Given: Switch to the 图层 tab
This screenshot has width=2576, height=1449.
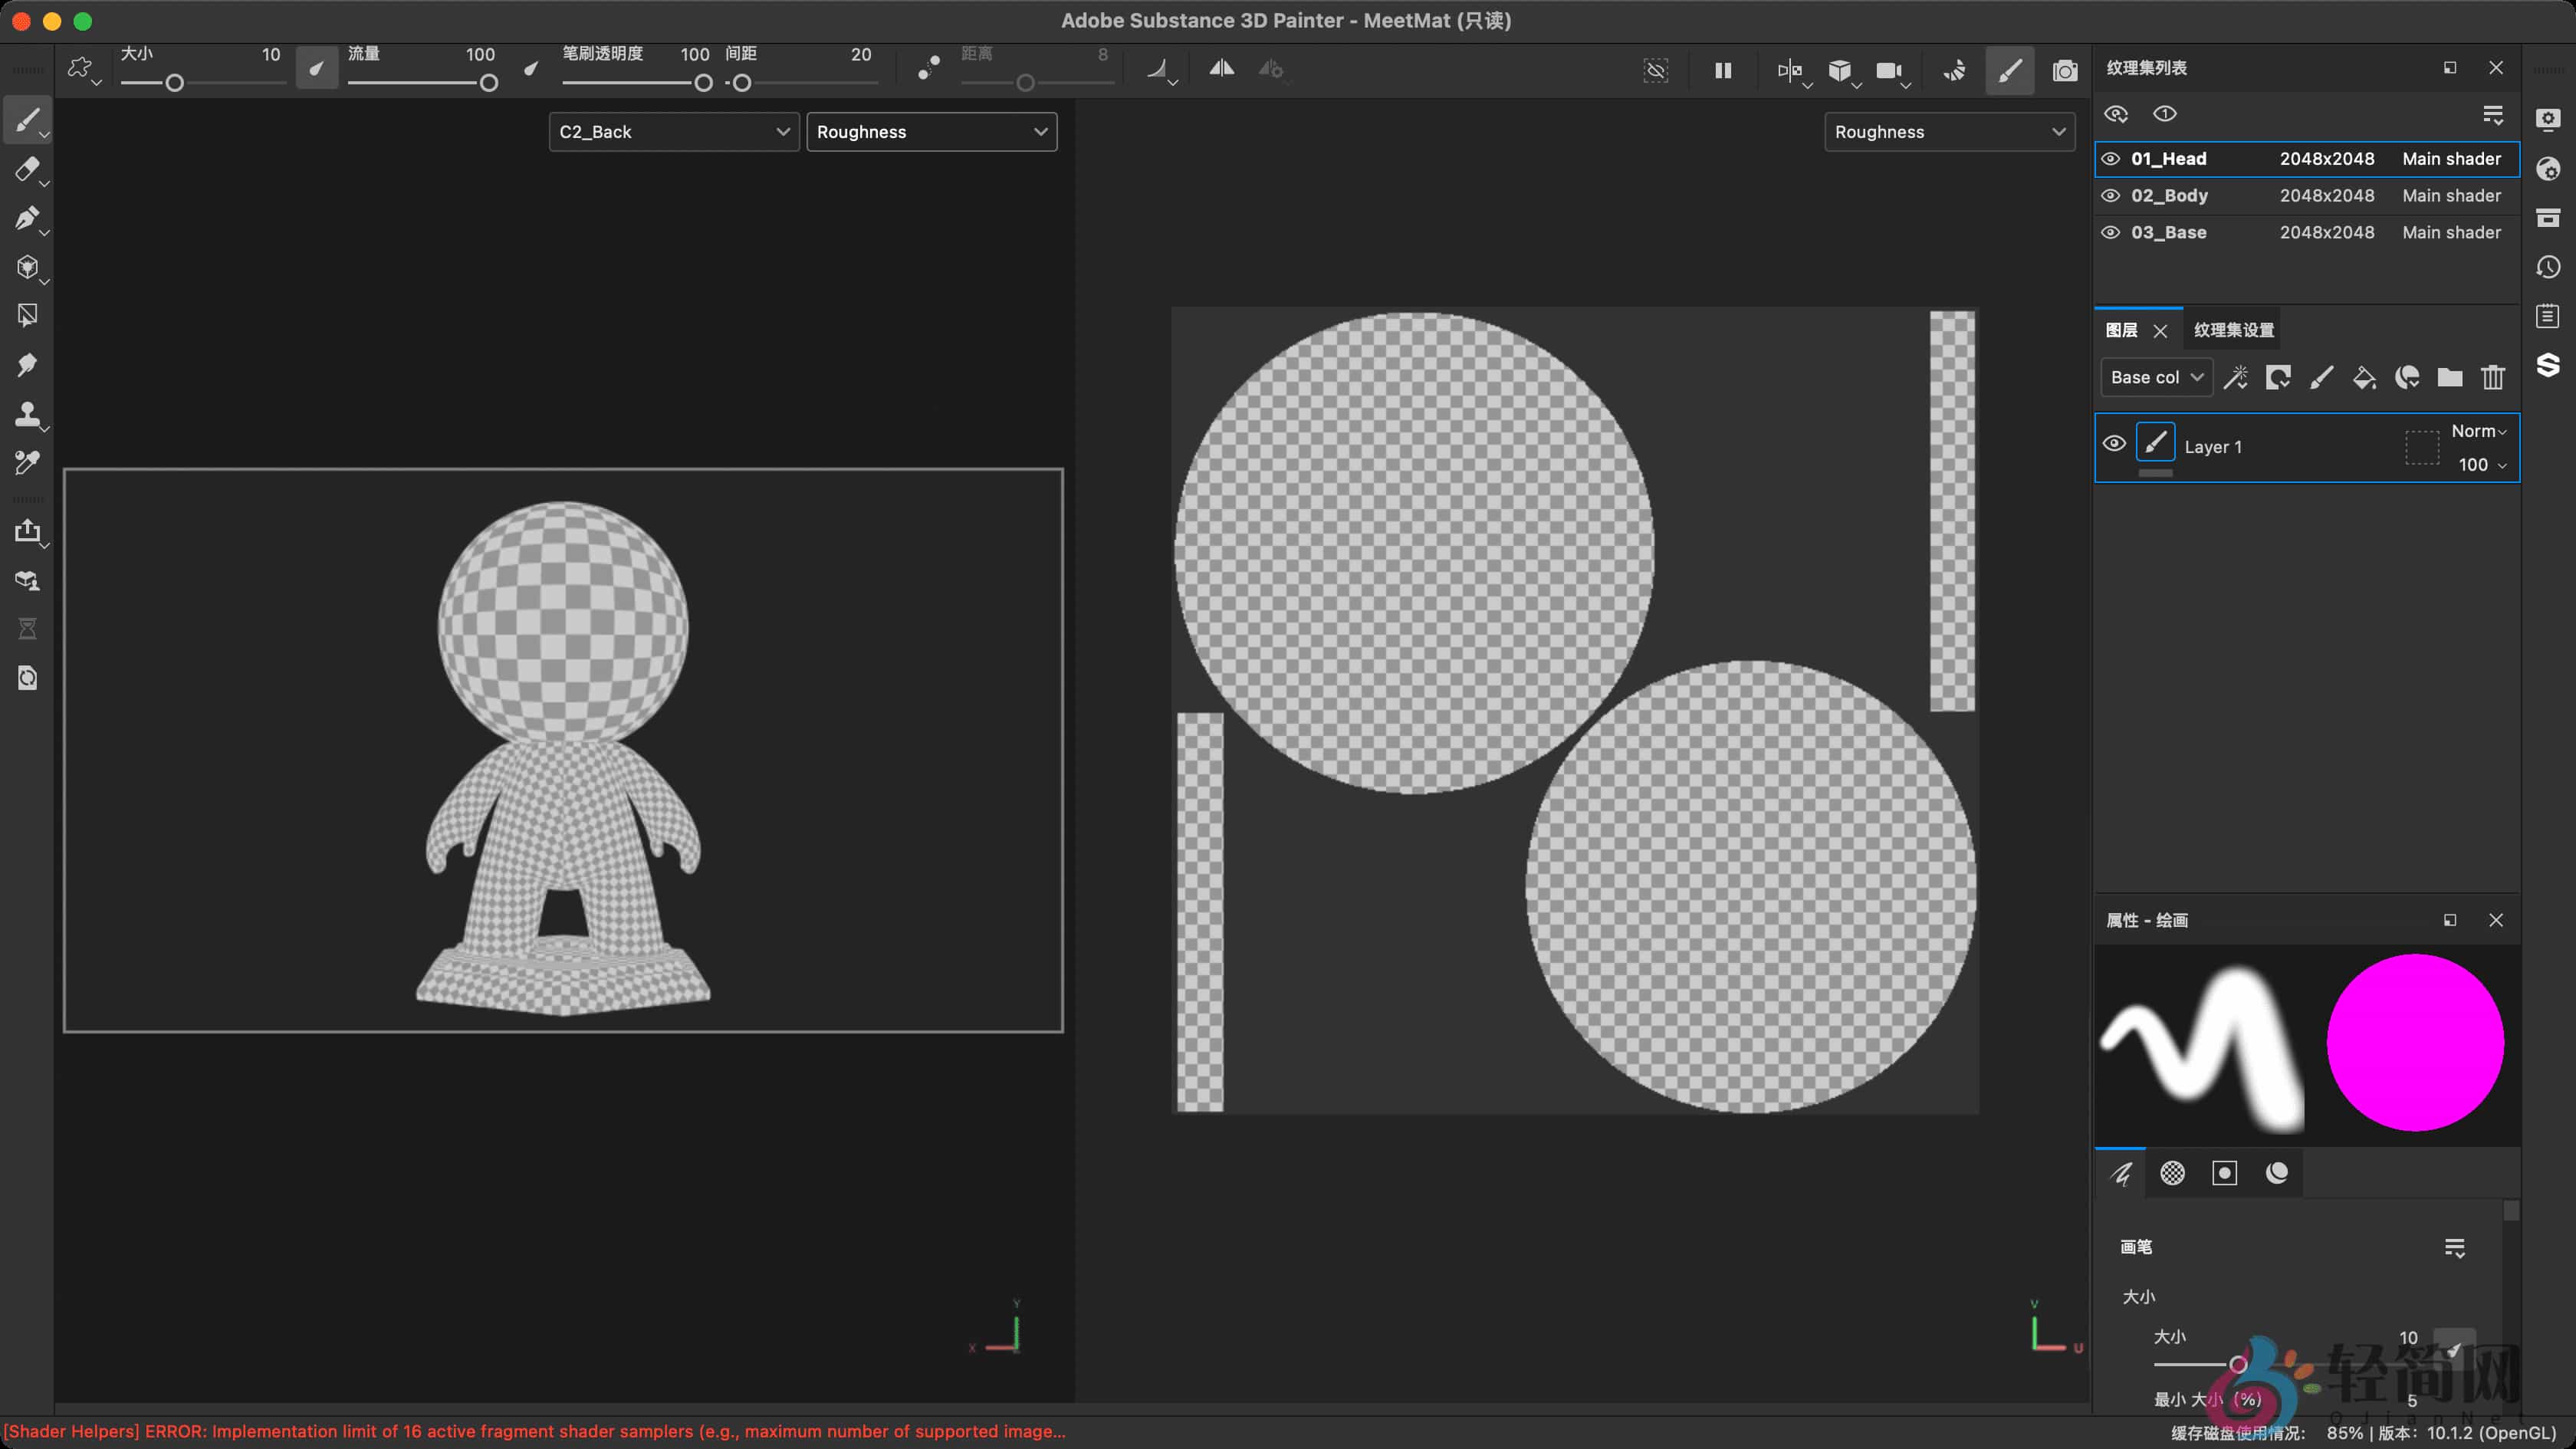Looking at the screenshot, I should click(2122, 329).
